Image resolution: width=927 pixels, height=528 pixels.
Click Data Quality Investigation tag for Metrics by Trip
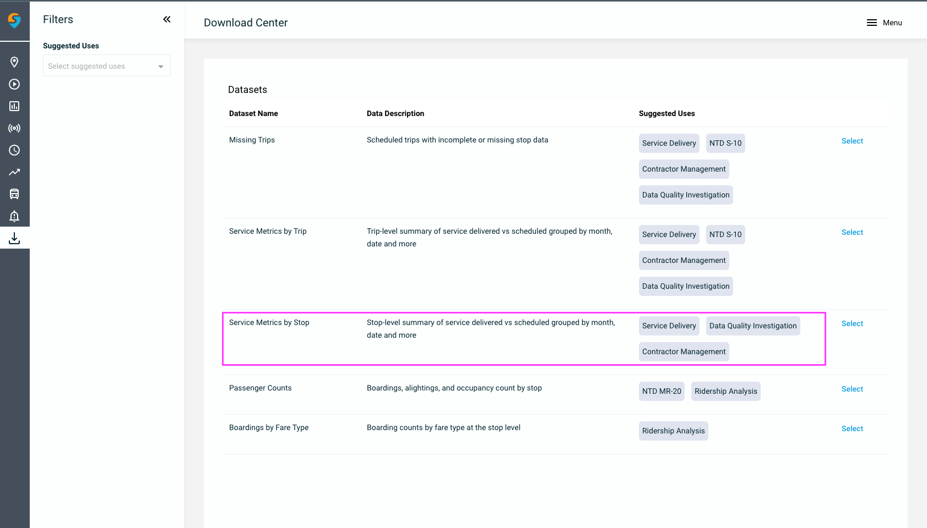(x=686, y=286)
